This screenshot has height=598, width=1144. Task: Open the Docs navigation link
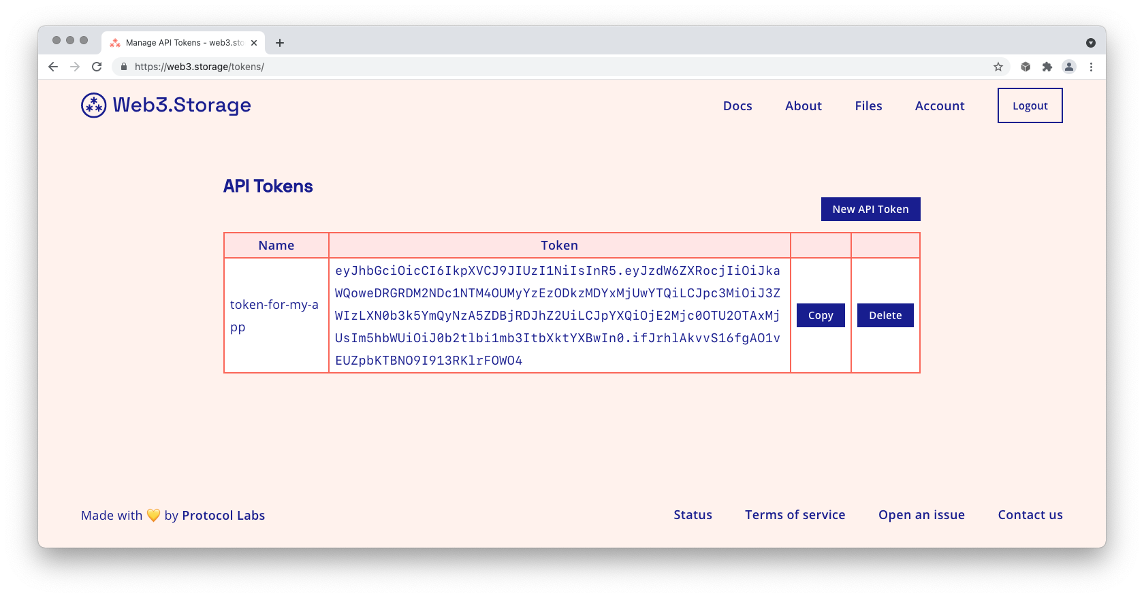click(737, 106)
